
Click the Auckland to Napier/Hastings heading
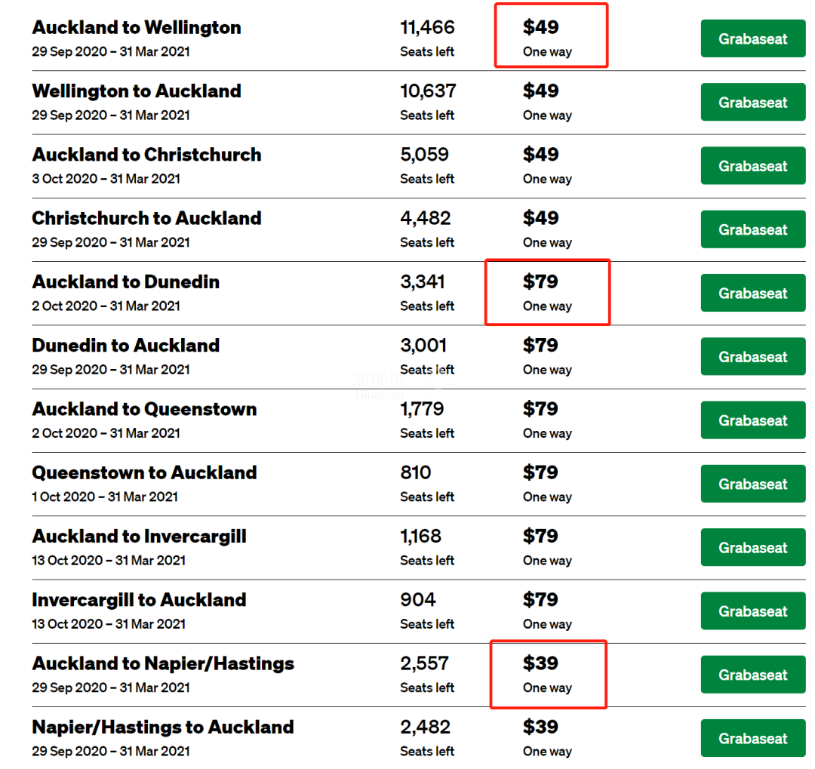pyautogui.click(x=163, y=664)
